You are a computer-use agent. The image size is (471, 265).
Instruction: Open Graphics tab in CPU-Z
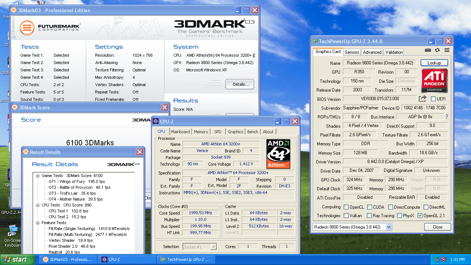click(x=235, y=132)
